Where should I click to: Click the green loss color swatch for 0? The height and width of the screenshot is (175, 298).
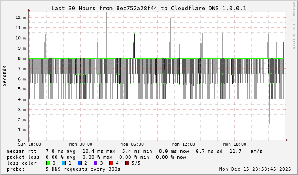click(x=48, y=163)
